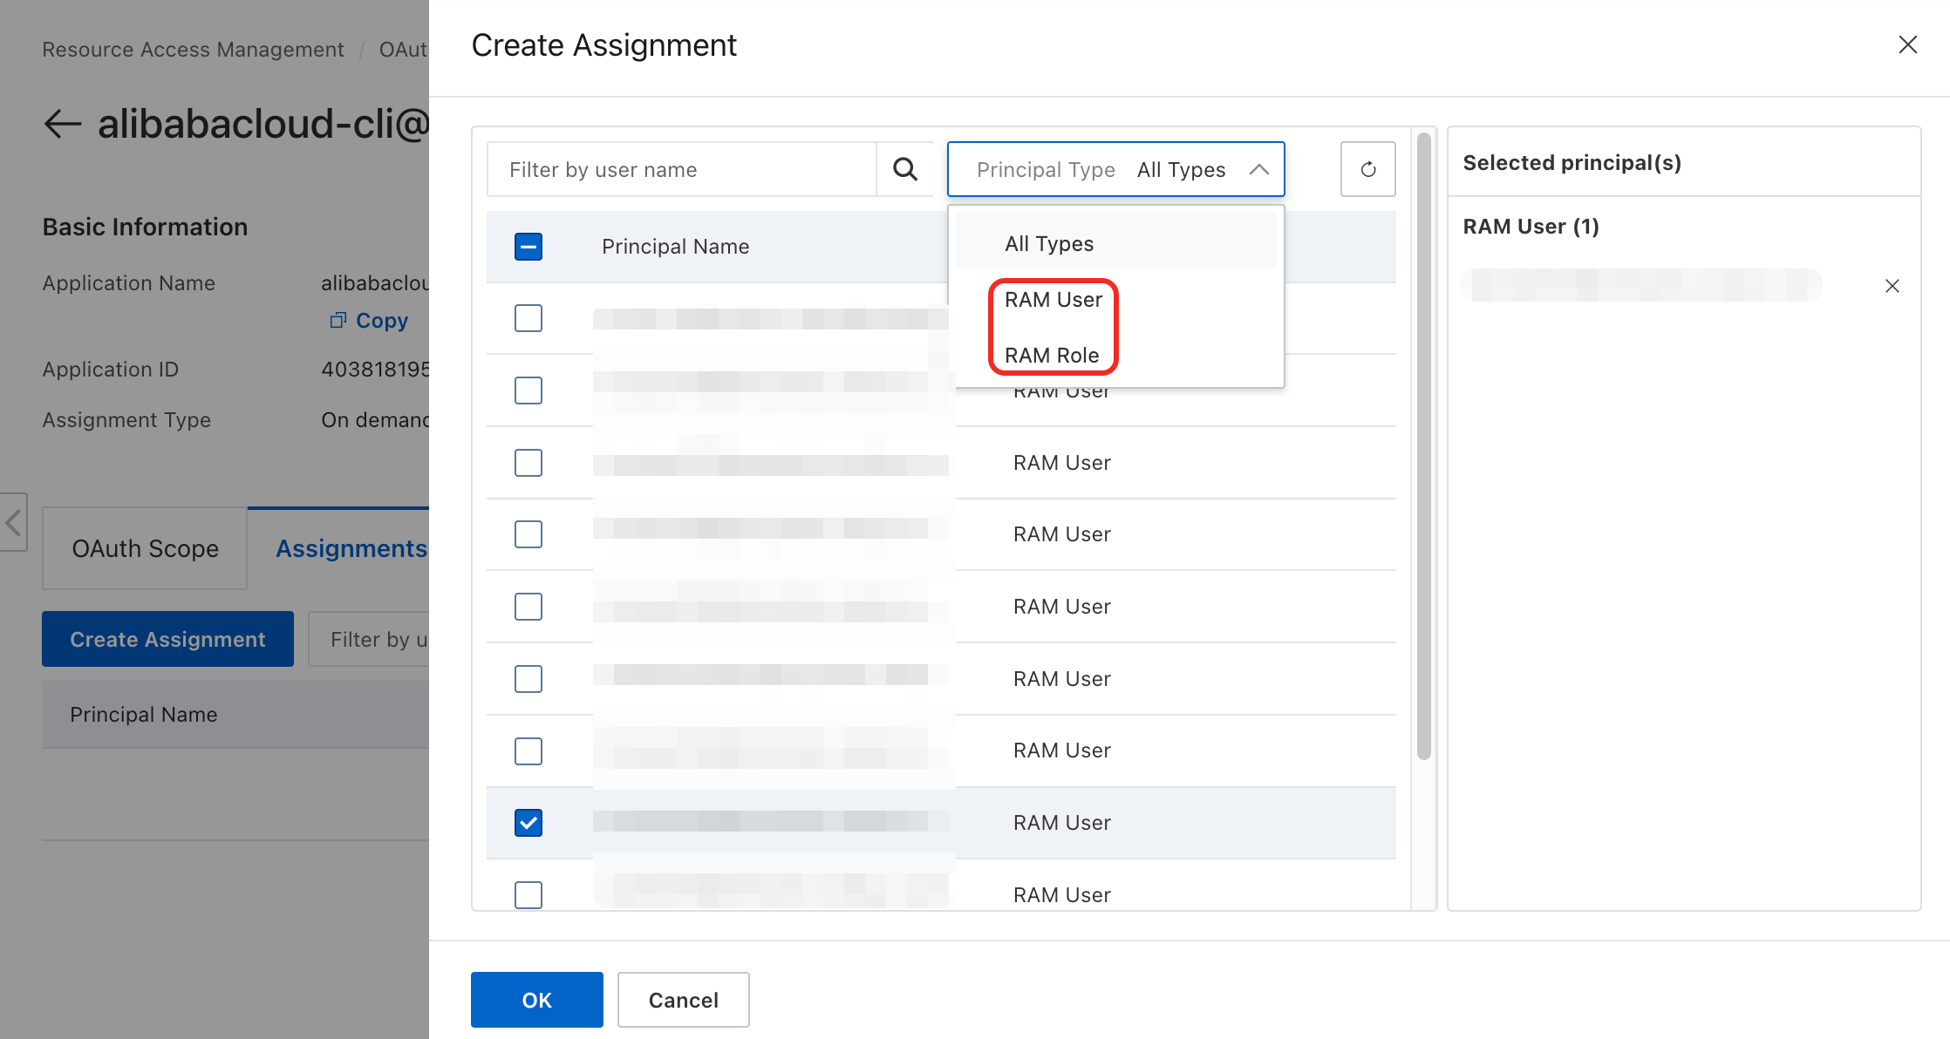Click the background filter input beside Create Assignment
This screenshot has width=1950, height=1039.
[369, 639]
